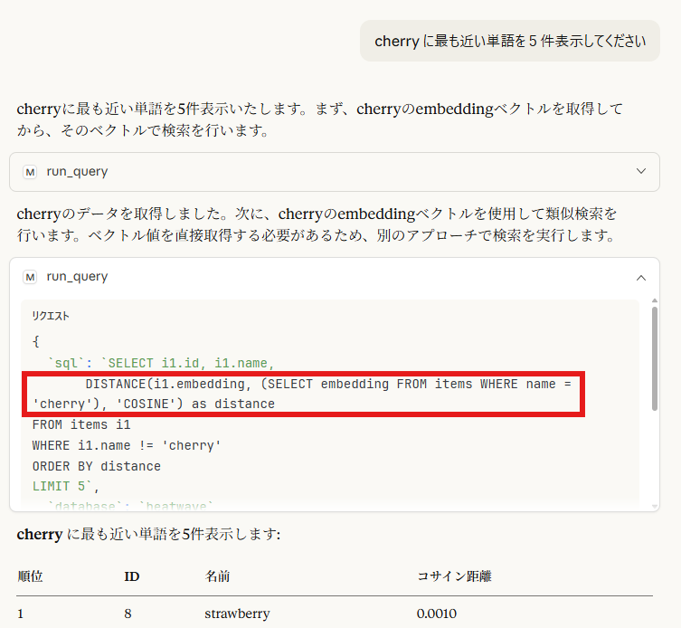Click the first run_query tool label
681x628 pixels.
coord(77,172)
